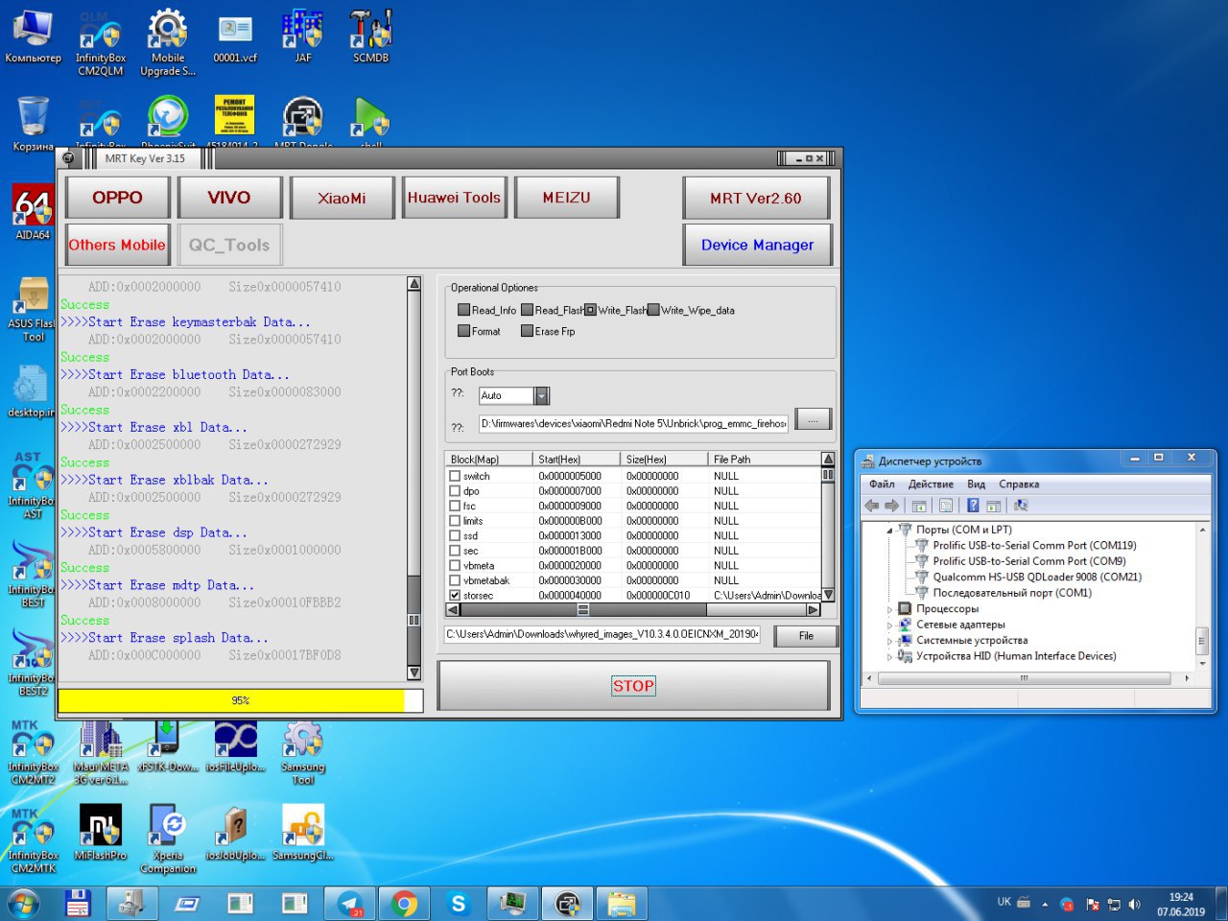Click Scan for hardware changes icon

click(x=1021, y=506)
